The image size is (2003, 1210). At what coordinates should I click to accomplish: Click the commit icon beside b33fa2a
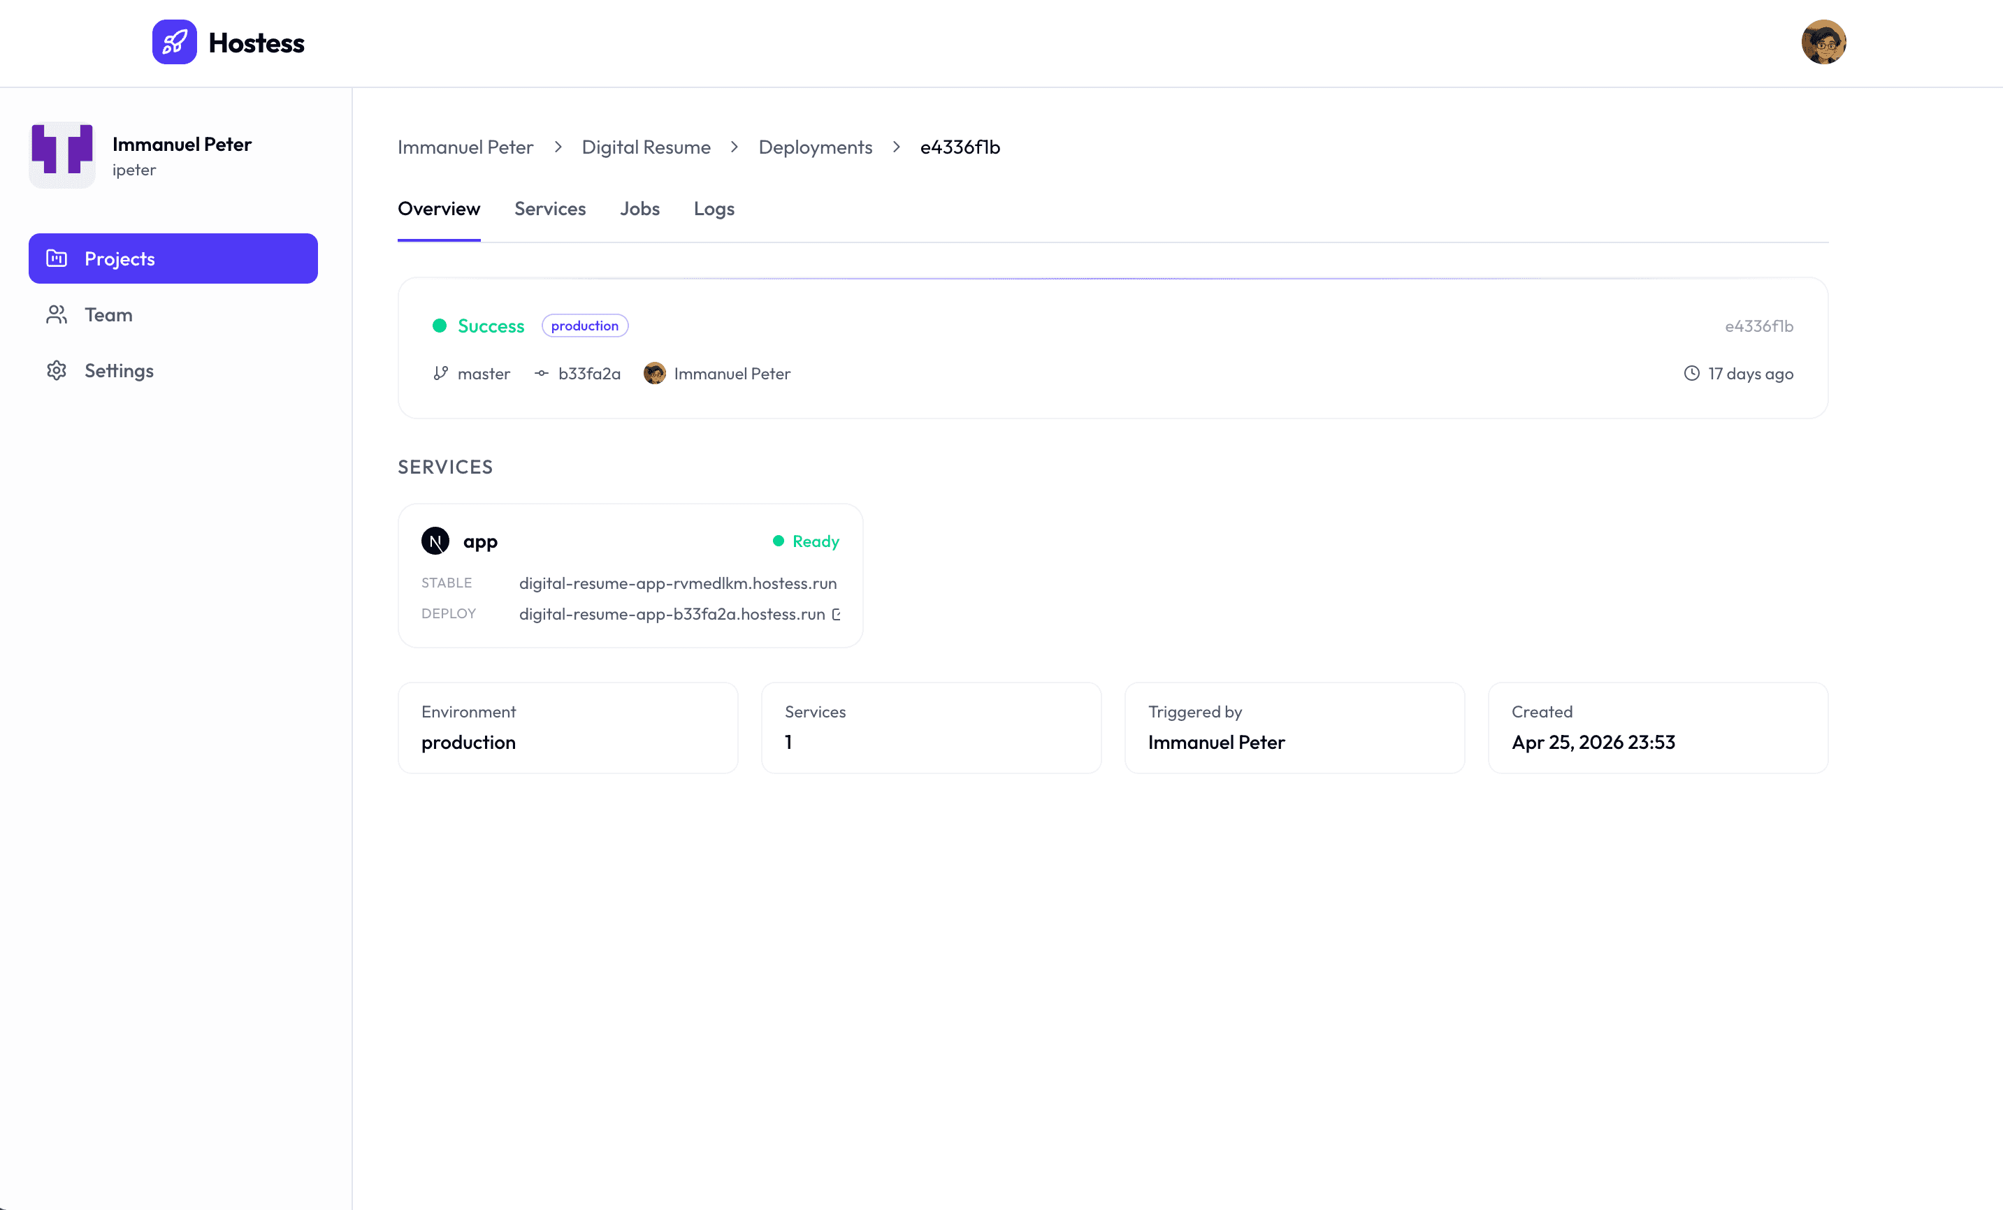point(542,373)
